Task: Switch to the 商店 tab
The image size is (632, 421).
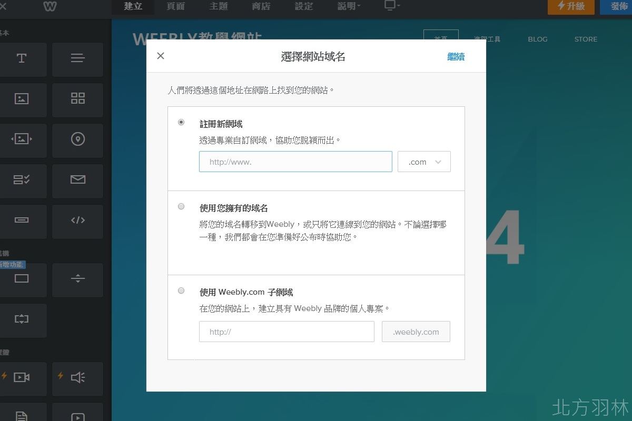Action: (x=261, y=6)
